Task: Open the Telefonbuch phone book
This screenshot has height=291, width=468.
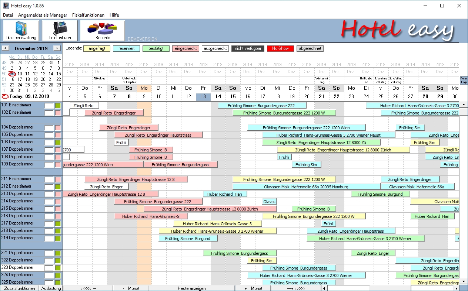Action: point(60,30)
